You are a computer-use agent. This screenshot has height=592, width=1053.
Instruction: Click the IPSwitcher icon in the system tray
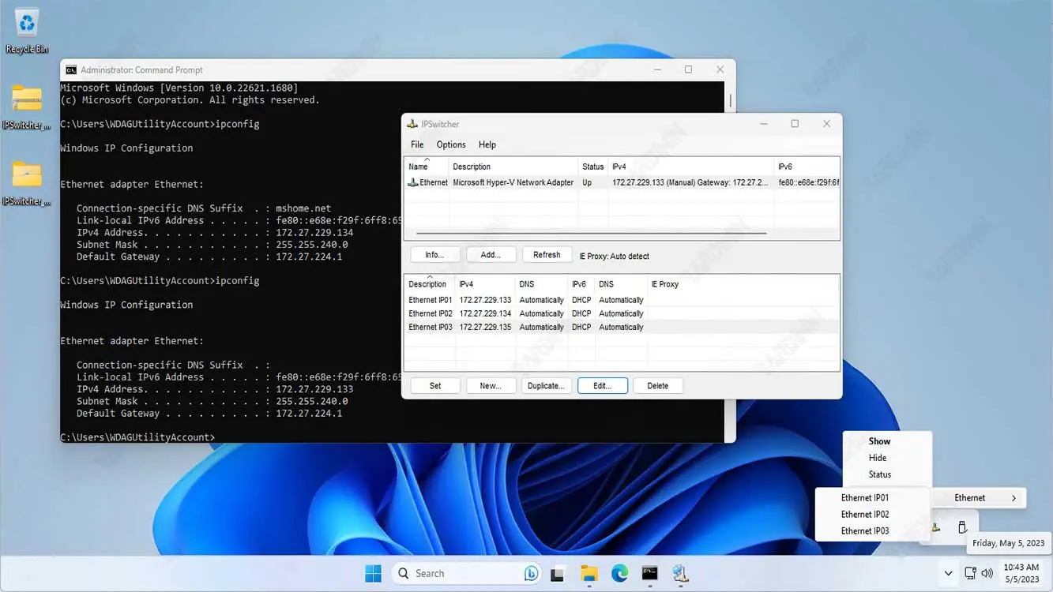point(936,527)
